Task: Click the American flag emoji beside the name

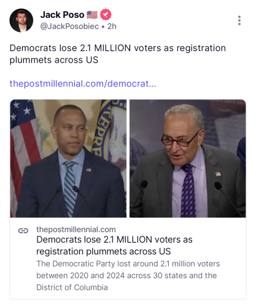Action: pyautogui.click(x=92, y=15)
